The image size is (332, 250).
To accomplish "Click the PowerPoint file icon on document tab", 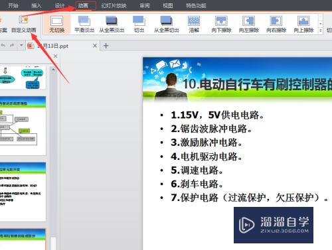I will pyautogui.click(x=30, y=46).
